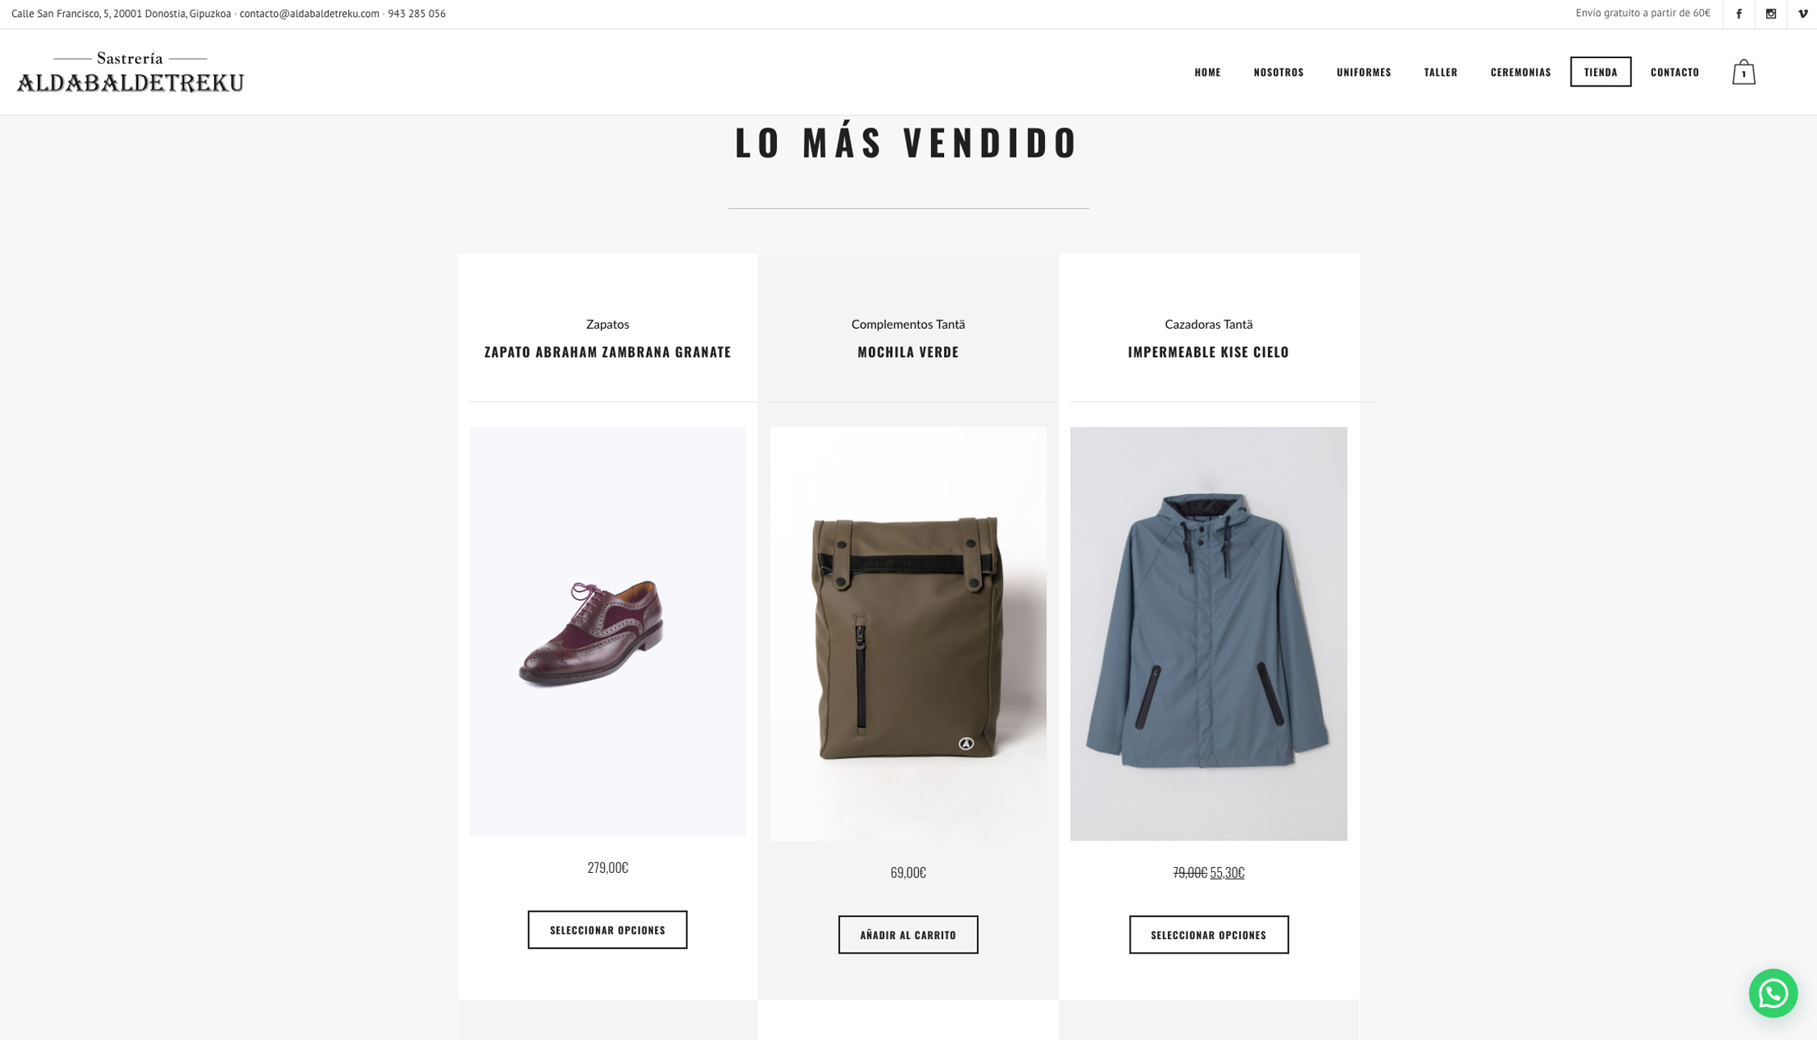This screenshot has width=1817, height=1040.
Task: Open the burgundy shoe product image
Action: point(607,631)
